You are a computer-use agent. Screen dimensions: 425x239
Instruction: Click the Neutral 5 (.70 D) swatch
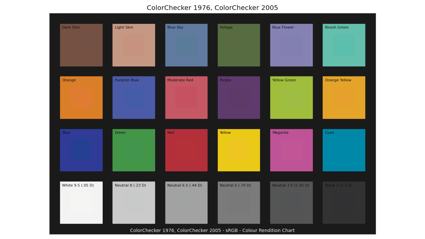tap(239, 202)
